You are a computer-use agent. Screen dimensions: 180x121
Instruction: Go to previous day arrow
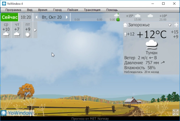tap(37, 17)
